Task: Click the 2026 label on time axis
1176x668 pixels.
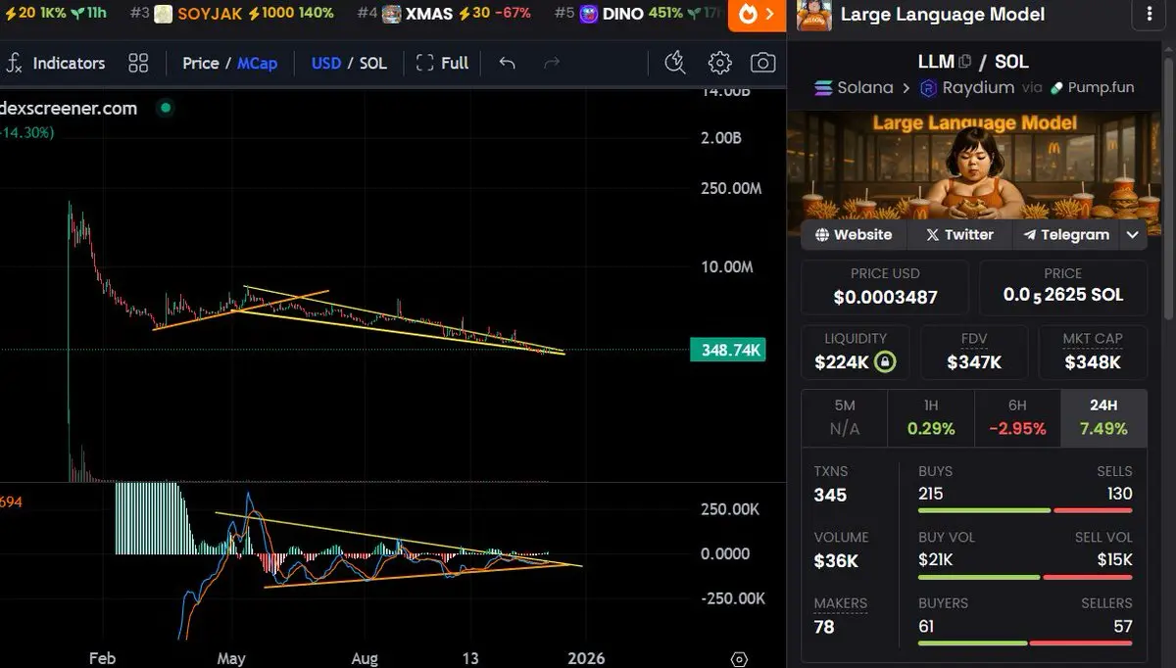Action: coord(586,658)
